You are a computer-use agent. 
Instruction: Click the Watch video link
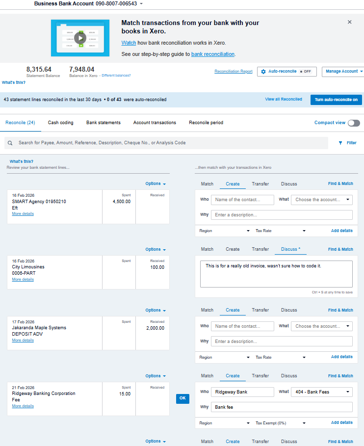click(x=129, y=43)
